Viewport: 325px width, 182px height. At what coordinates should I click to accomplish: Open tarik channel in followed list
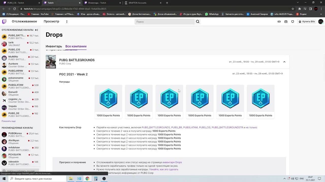coord(20,44)
